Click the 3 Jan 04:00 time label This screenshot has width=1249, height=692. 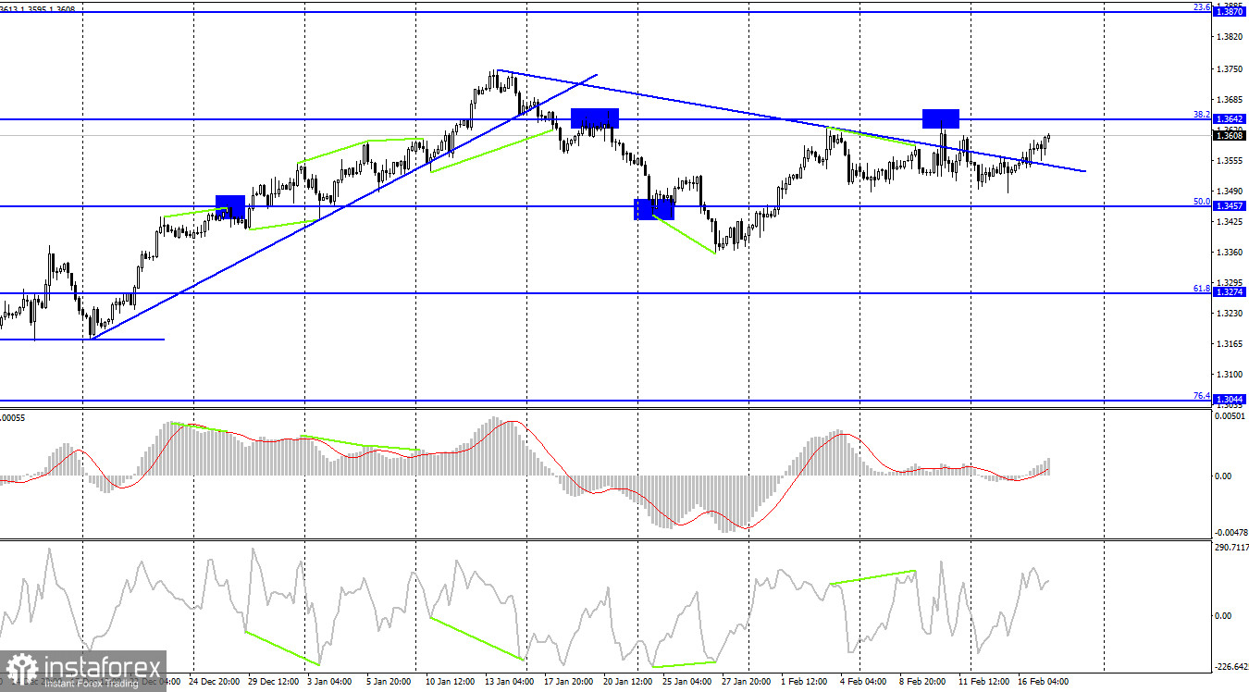[x=328, y=682]
